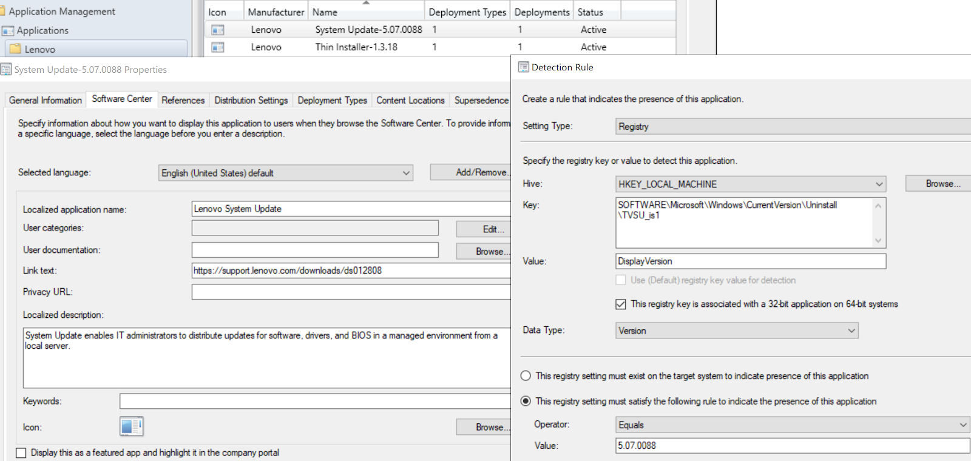
Task: Click the Active status of System Update row
Action: pos(594,30)
